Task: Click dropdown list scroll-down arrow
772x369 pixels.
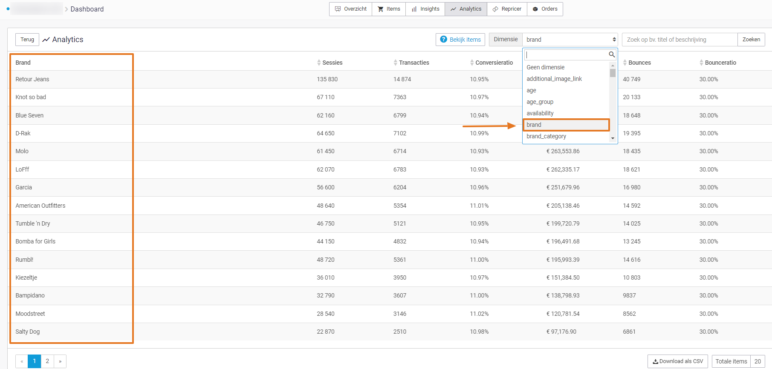Action: point(613,138)
